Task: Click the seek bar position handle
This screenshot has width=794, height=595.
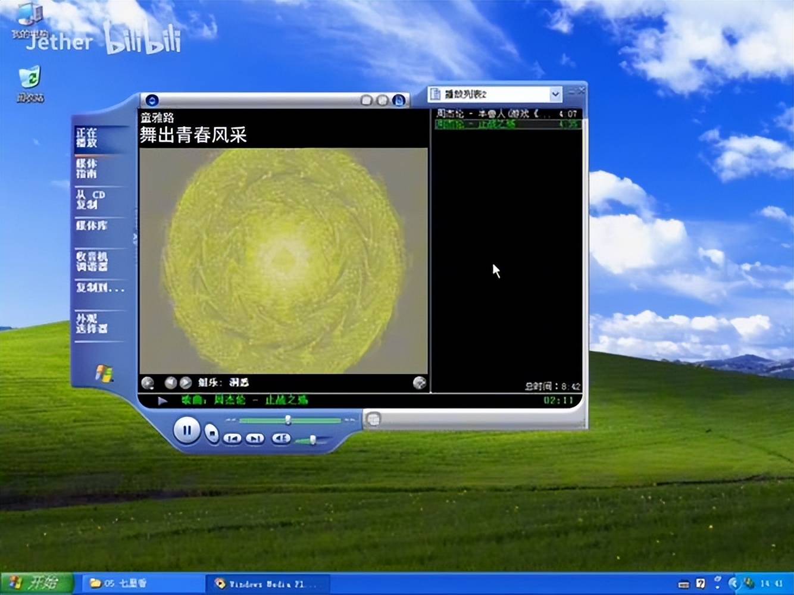Action: 288,420
